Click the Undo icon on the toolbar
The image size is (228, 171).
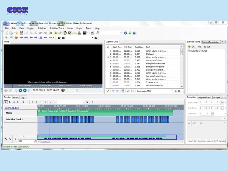pyautogui.click(x=41, y=33)
